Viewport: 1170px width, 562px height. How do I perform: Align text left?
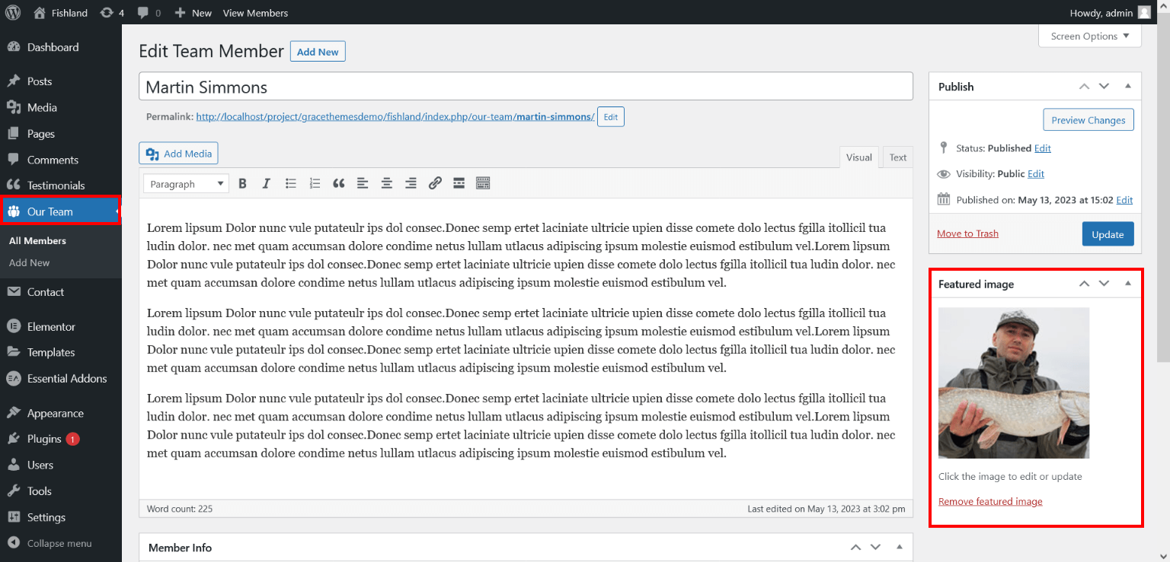(363, 183)
